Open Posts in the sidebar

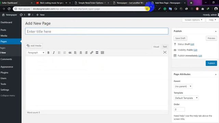(x=3, y=30)
